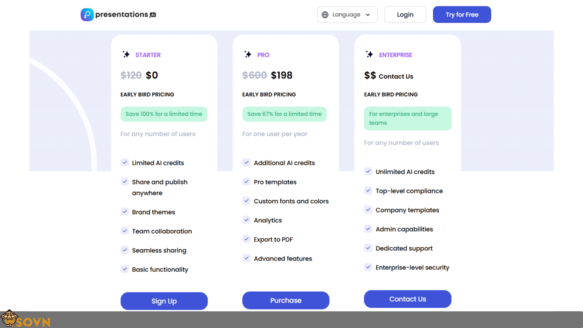Viewport: 583px width, 328px height.
Task: Click the green Save 67% badge
Action: [x=284, y=114]
